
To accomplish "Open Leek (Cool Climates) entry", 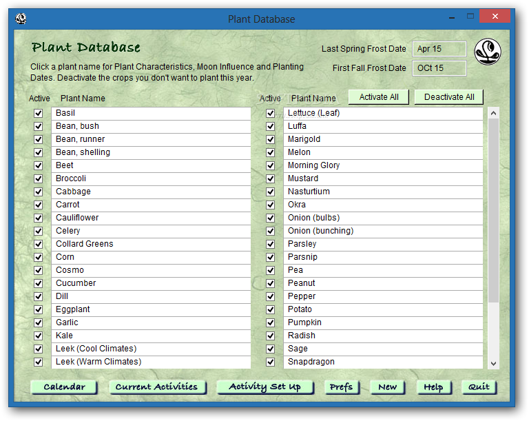I will point(151,349).
